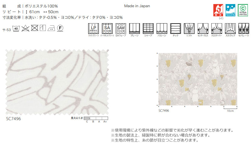Viewport: 251px width, 150px height.
Task: Click the 10cm scale marker
Action: (x=230, y=109)
